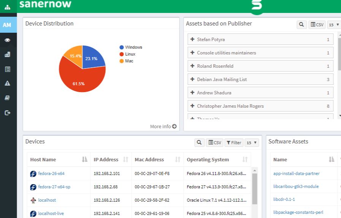Select MAC address 00-0C-29-58-2F-62 cell
This screenshot has width=341, height=218.
coord(157,200)
